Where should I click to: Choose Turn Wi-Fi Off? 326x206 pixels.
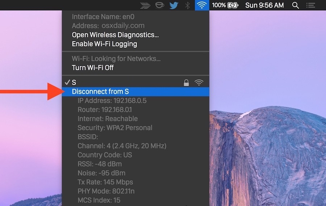(135, 68)
